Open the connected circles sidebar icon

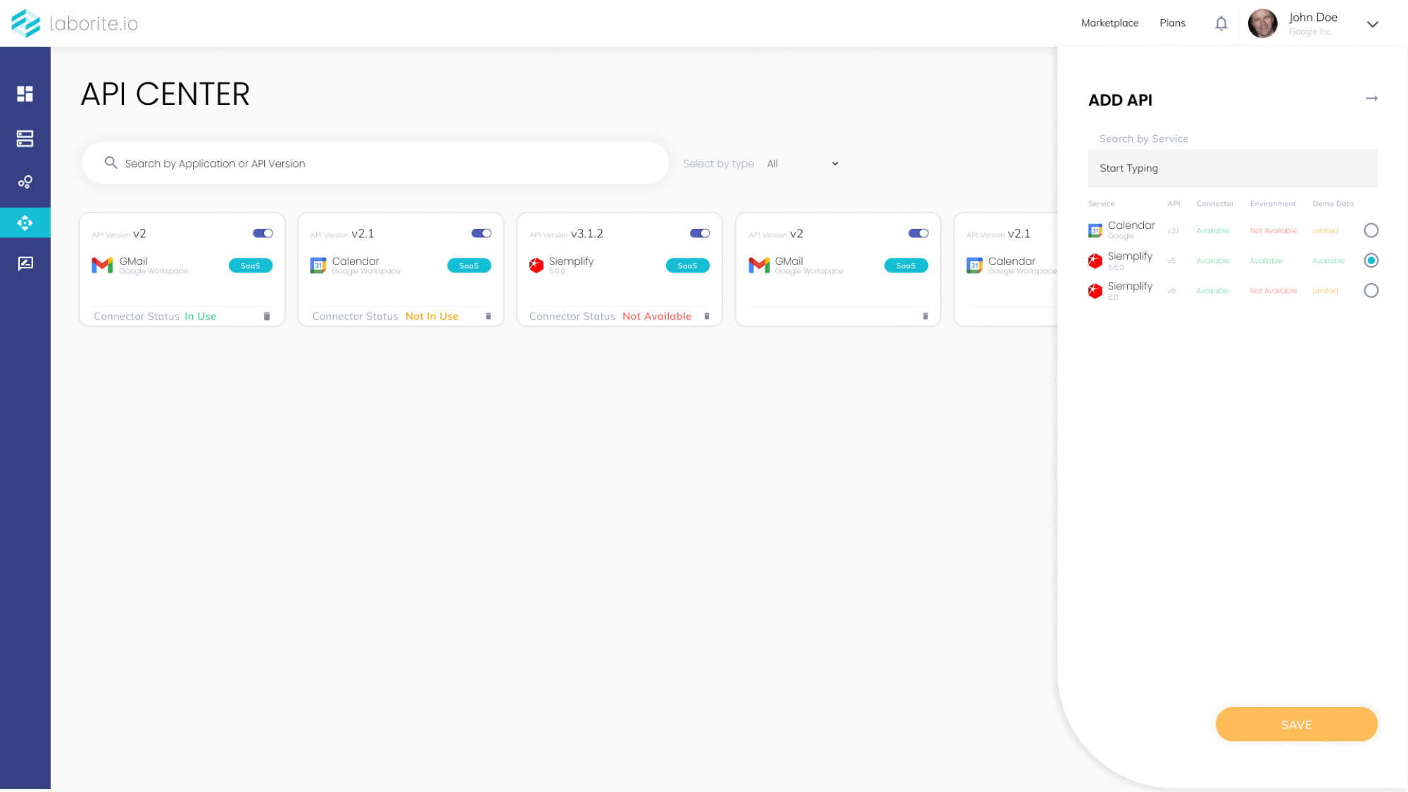coord(25,182)
